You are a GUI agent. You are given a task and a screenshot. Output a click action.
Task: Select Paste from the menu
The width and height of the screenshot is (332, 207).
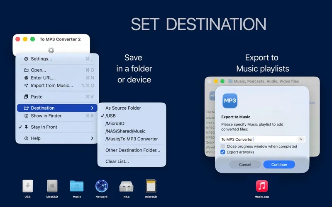pos(57,97)
